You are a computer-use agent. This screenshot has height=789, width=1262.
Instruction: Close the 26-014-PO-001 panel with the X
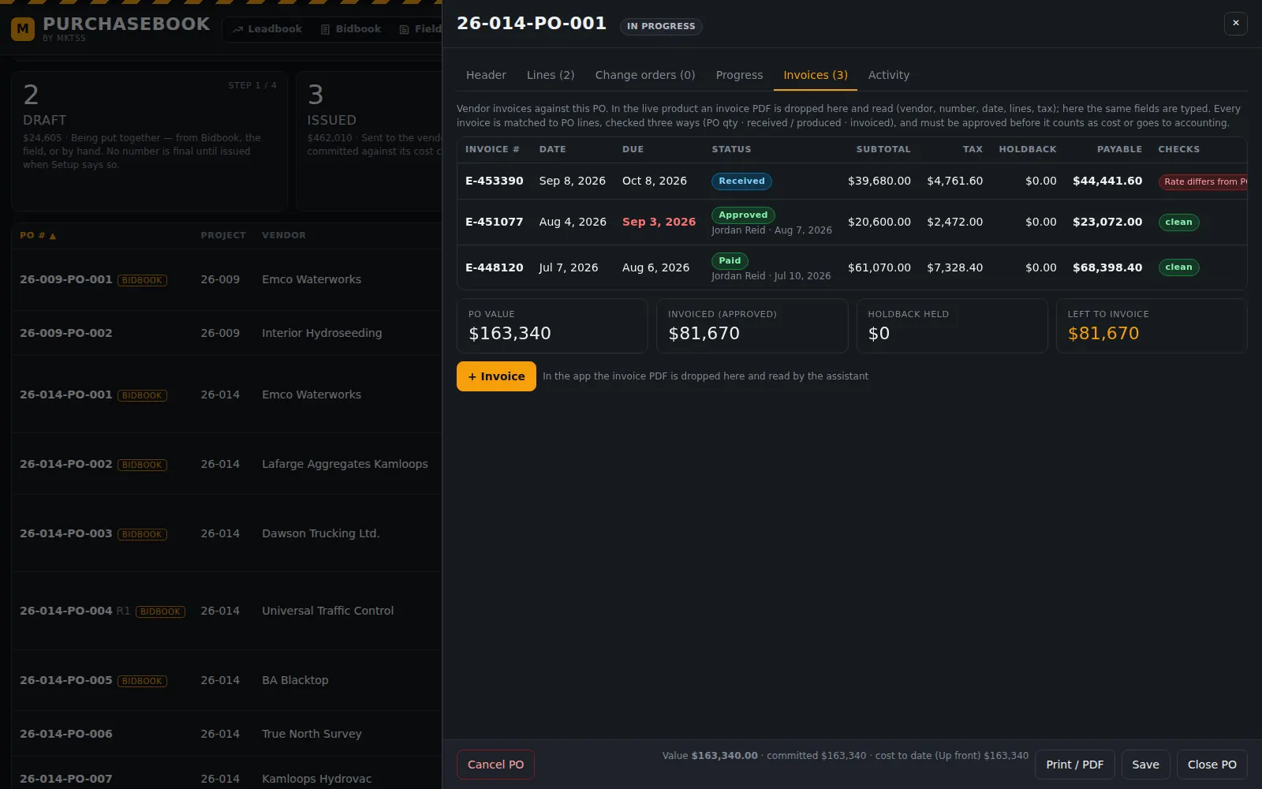tap(1235, 24)
